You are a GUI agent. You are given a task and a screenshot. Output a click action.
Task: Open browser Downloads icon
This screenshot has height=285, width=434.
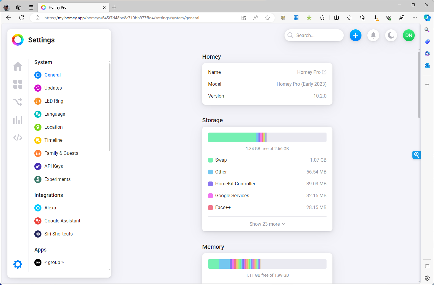[376, 18]
